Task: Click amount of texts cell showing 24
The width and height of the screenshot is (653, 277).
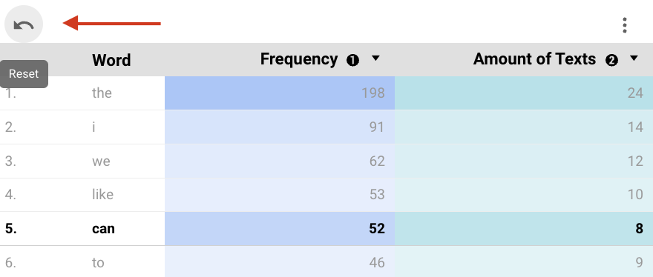Action: click(524, 93)
